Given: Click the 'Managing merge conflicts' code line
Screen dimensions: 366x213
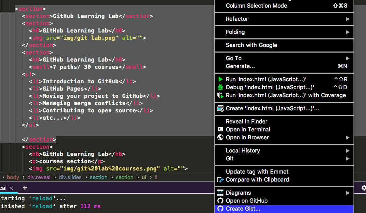Looking at the screenshot, I should click(86, 103).
